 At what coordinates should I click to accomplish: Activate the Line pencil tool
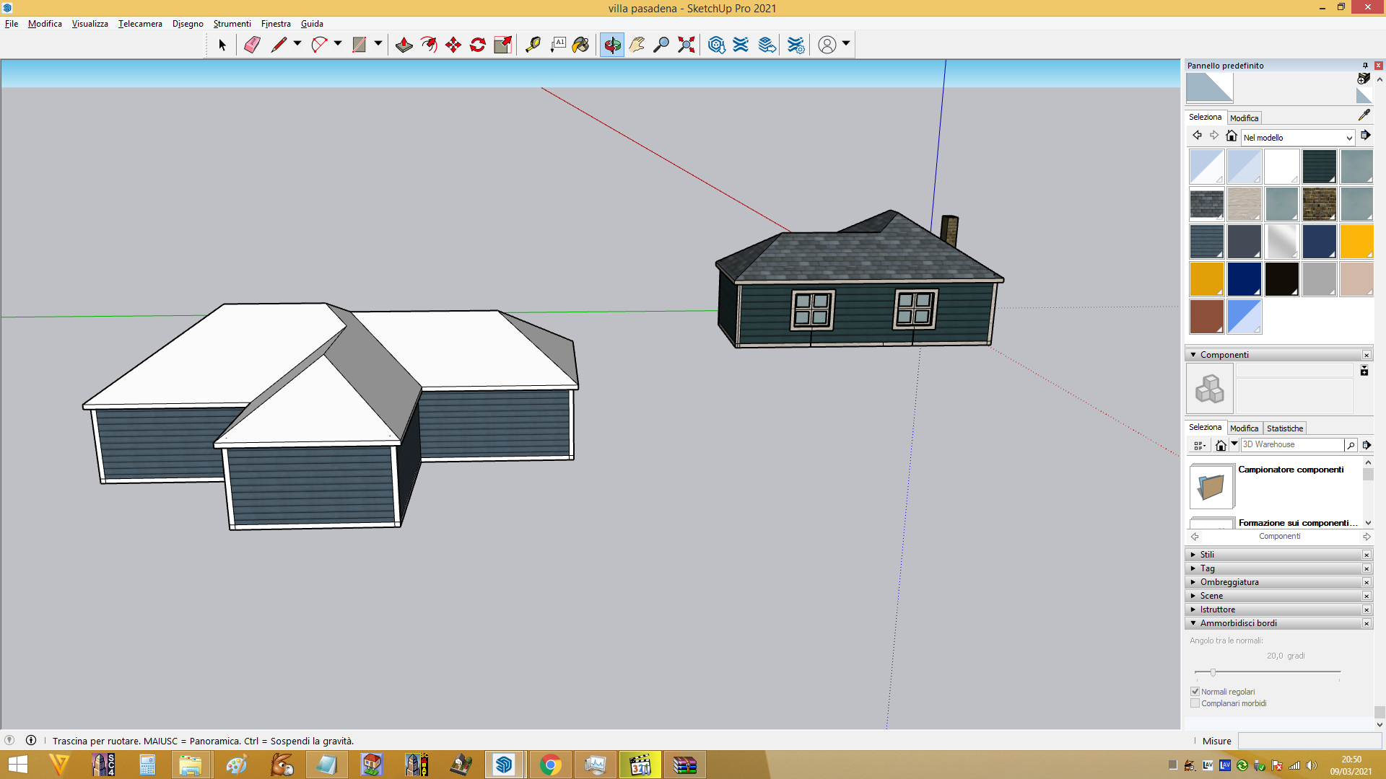279,45
